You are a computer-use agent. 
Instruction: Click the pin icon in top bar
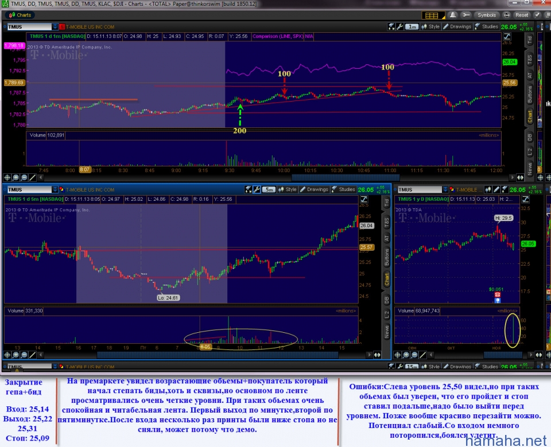click(537, 15)
